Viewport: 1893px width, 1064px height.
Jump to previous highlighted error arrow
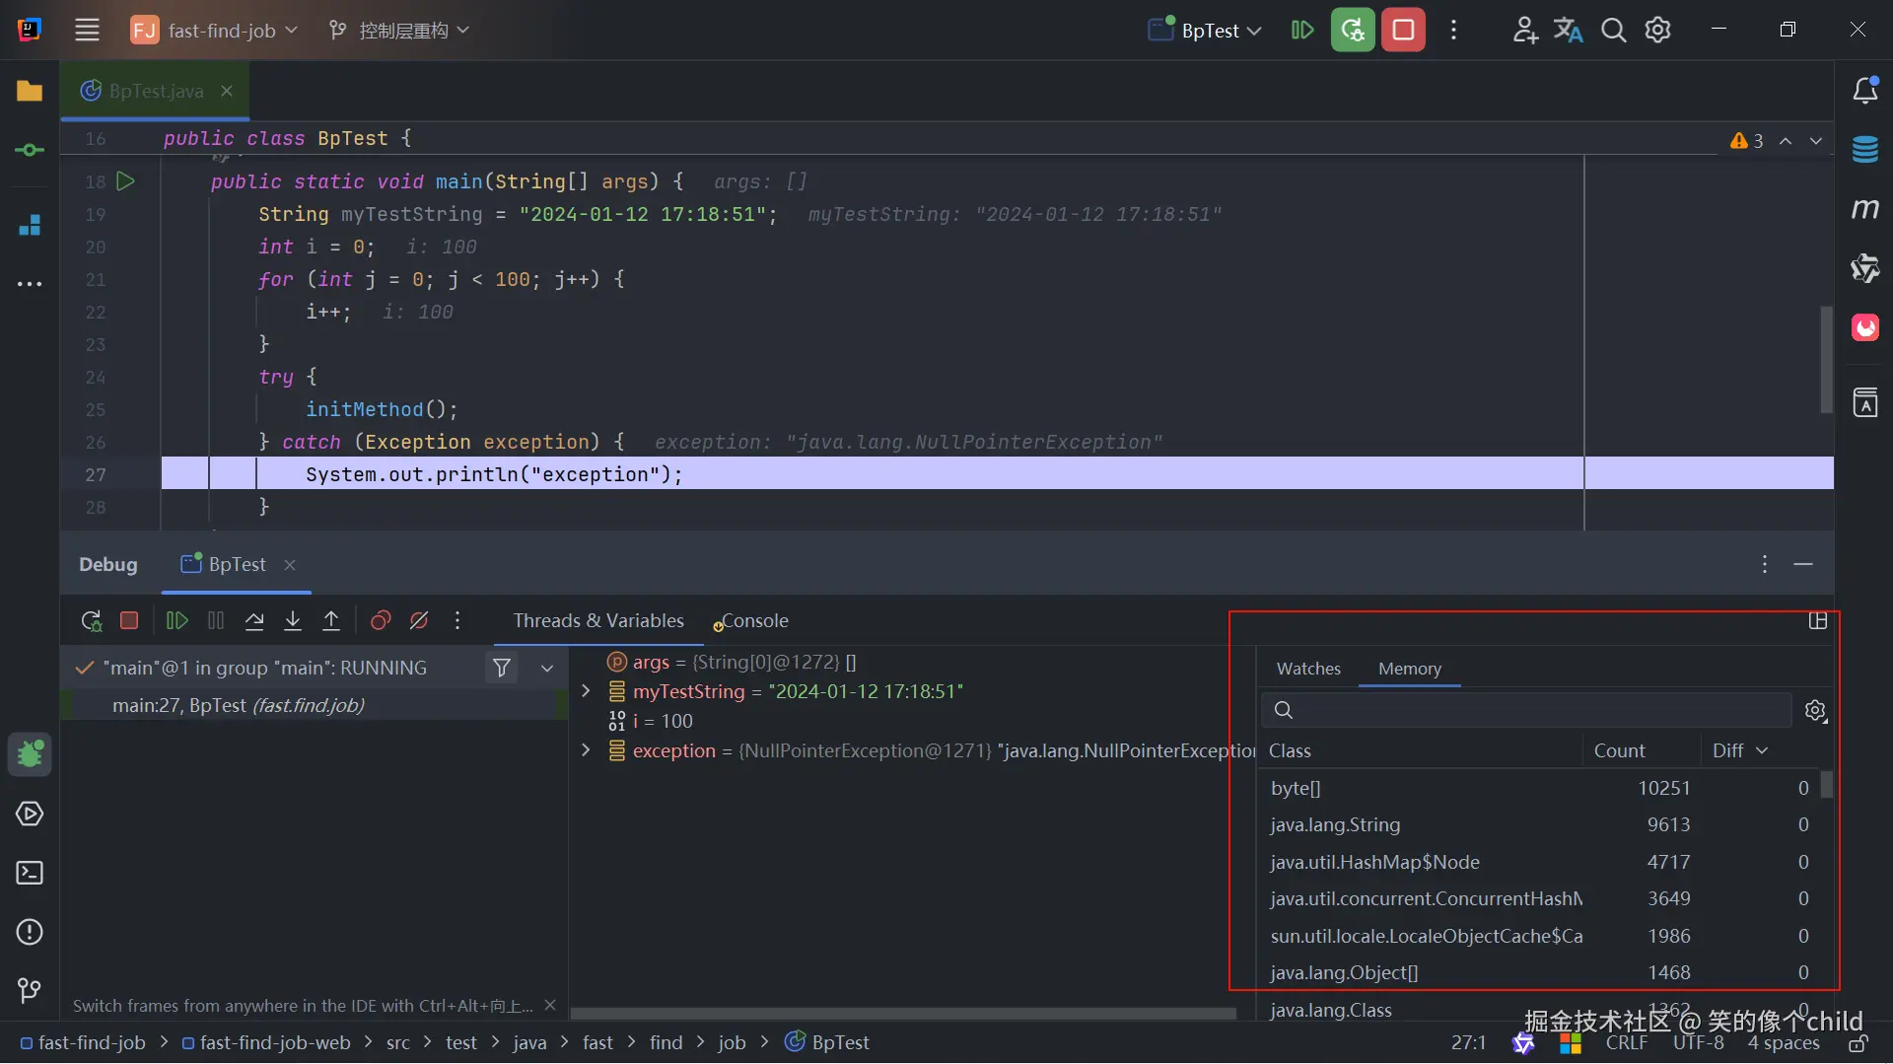pos(1786,141)
